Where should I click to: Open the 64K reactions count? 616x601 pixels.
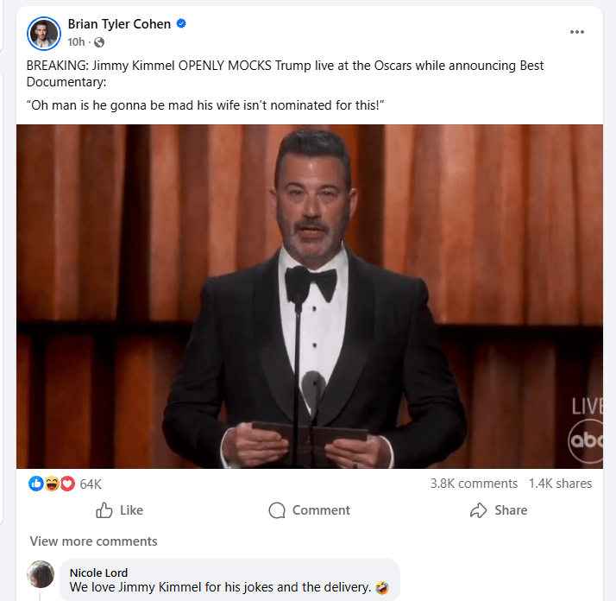pyautogui.click(x=91, y=484)
